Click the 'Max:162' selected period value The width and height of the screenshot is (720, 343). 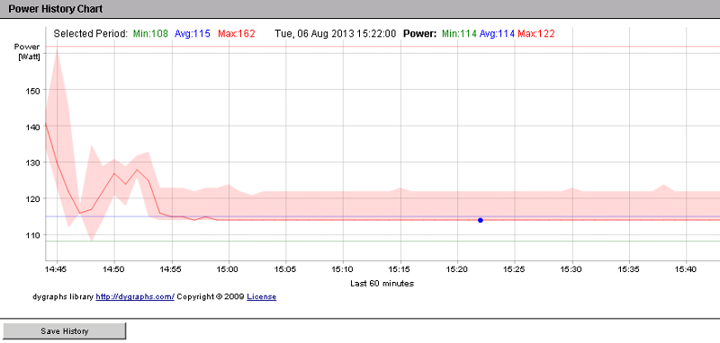pyautogui.click(x=237, y=33)
